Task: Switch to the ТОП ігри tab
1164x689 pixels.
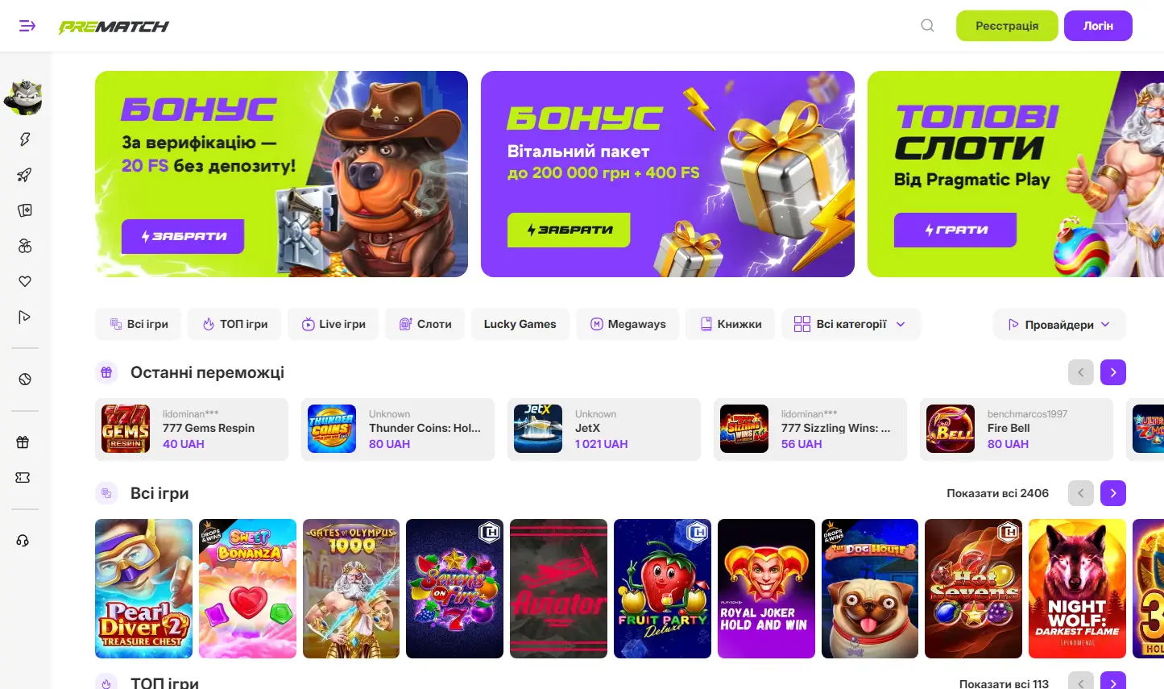Action: 234,324
